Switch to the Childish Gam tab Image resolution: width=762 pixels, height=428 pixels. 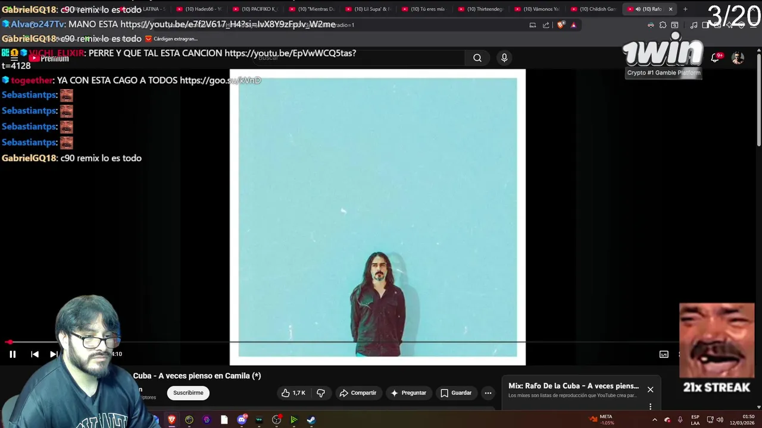[593, 9]
